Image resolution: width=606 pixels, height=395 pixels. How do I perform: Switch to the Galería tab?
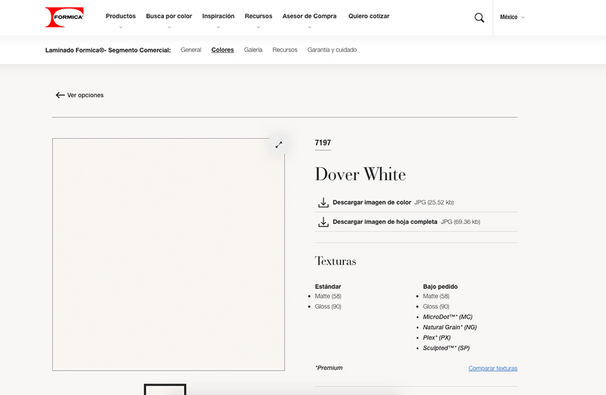coord(253,50)
